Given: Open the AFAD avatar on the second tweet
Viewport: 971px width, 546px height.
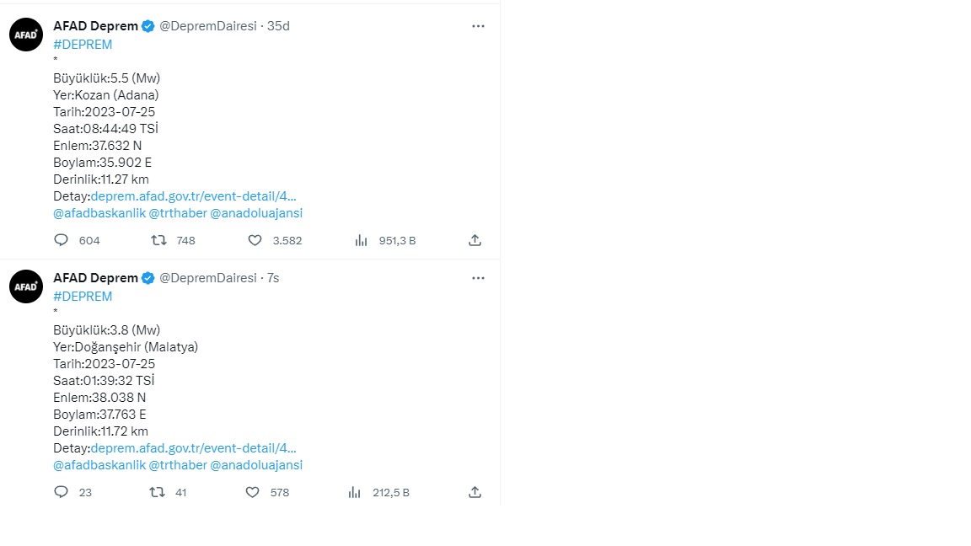Looking at the screenshot, I should (26, 286).
